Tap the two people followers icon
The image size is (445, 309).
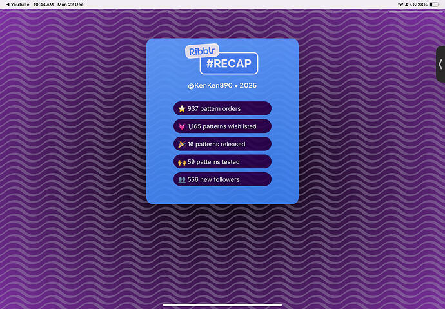pyautogui.click(x=182, y=179)
